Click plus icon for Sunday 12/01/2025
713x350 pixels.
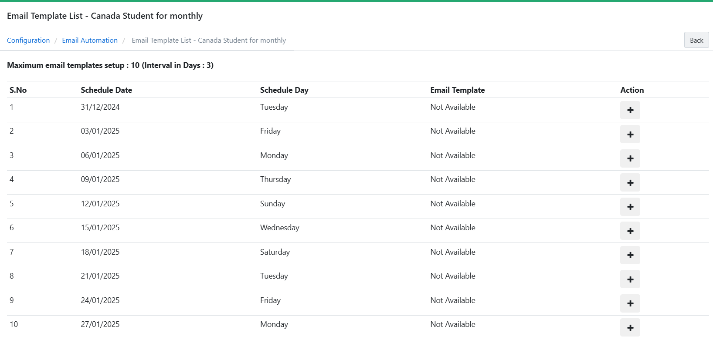(630, 207)
